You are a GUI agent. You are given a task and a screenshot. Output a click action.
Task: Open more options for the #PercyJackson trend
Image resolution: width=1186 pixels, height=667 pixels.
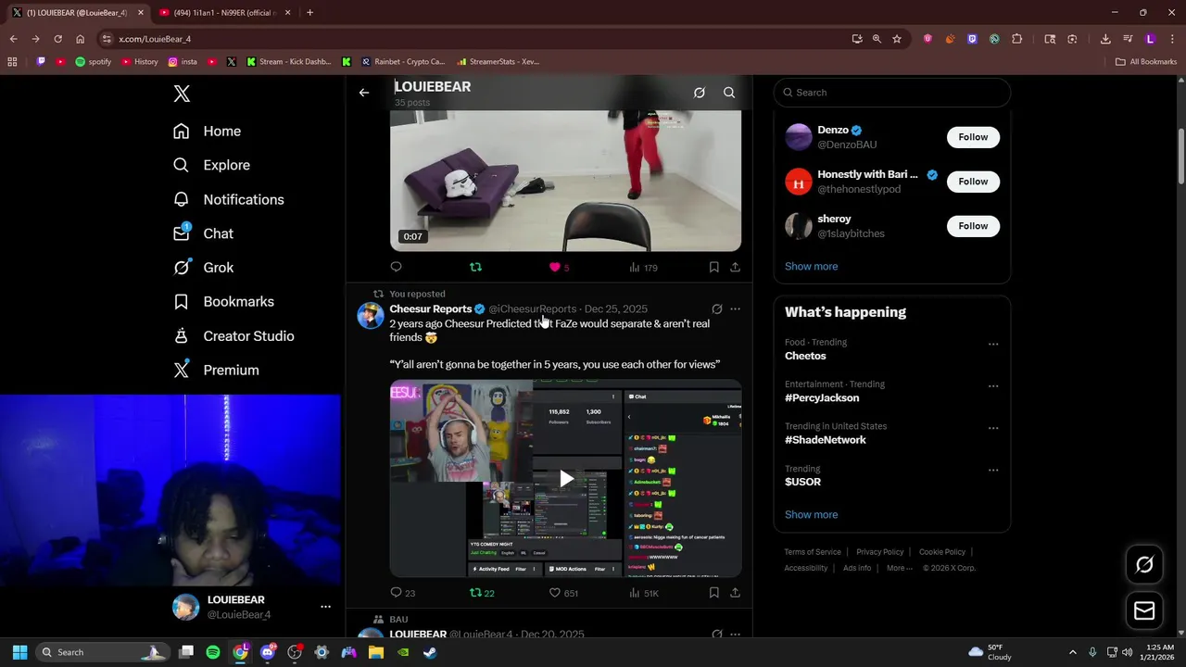pos(993,385)
